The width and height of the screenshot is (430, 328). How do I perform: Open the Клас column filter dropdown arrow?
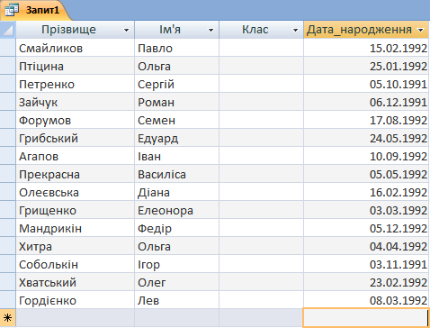pyautogui.click(x=295, y=30)
